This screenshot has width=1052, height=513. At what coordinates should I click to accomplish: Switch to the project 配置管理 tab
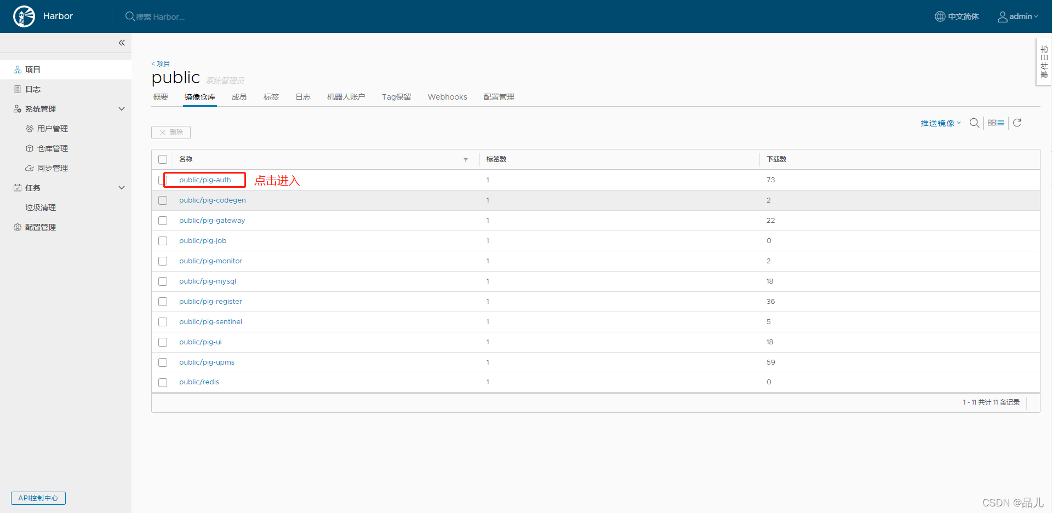[x=499, y=97]
